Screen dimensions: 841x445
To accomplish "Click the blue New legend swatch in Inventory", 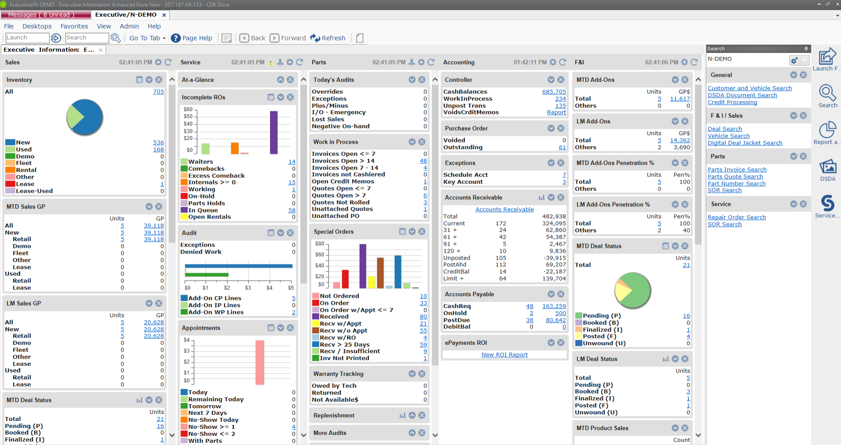I will [x=10, y=142].
